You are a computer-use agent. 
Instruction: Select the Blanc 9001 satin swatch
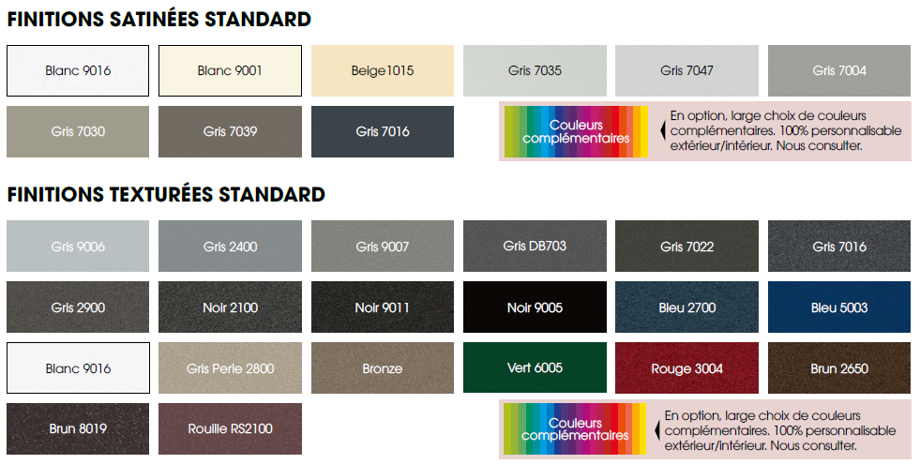[x=230, y=70]
